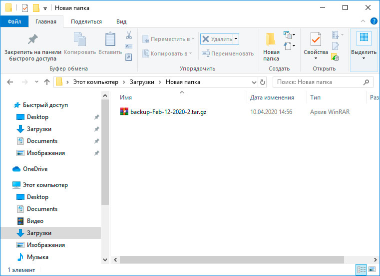The width and height of the screenshot is (380, 276).
Task: Click the Edit icon in Открыть group
Action: pyautogui.click(x=335, y=46)
